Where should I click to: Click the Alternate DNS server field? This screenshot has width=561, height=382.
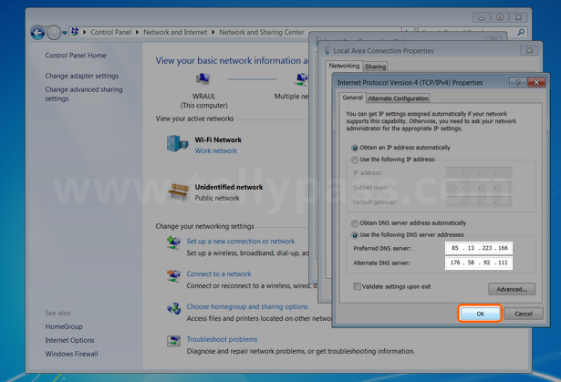coord(479,263)
